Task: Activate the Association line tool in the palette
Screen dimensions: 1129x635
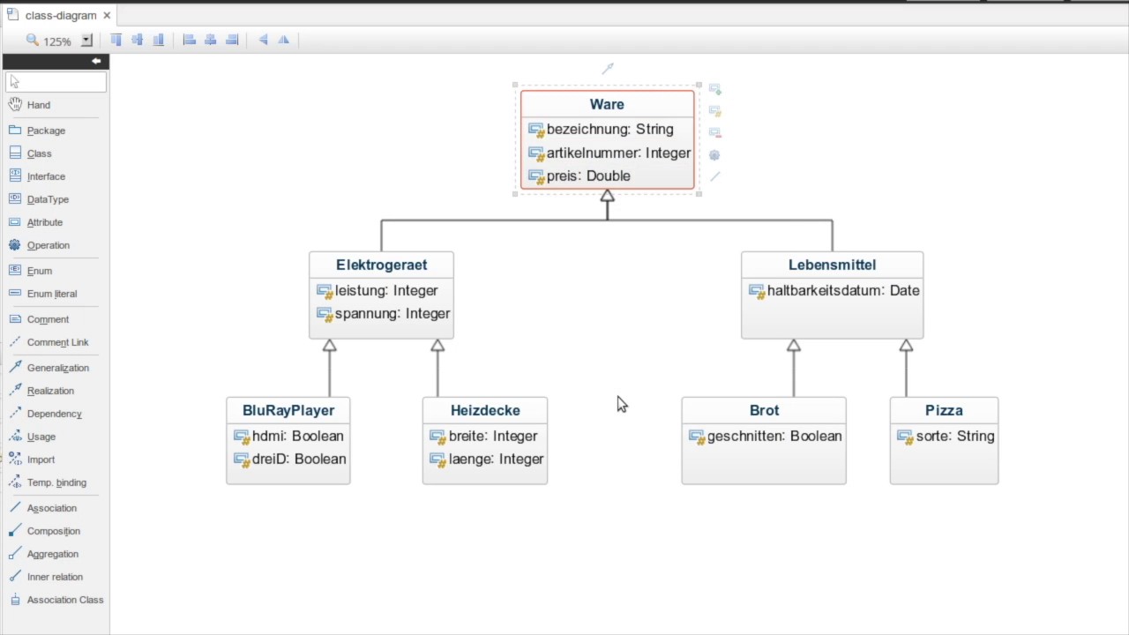Action: 42,508
